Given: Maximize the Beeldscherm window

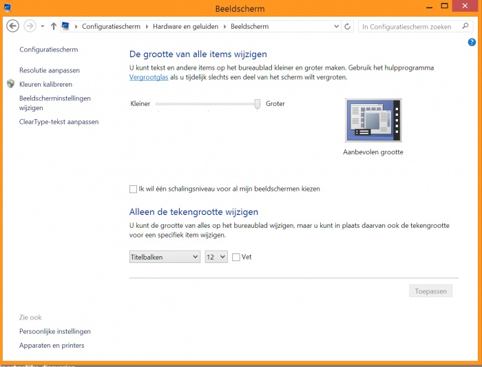Looking at the screenshot, I should [x=445, y=6].
